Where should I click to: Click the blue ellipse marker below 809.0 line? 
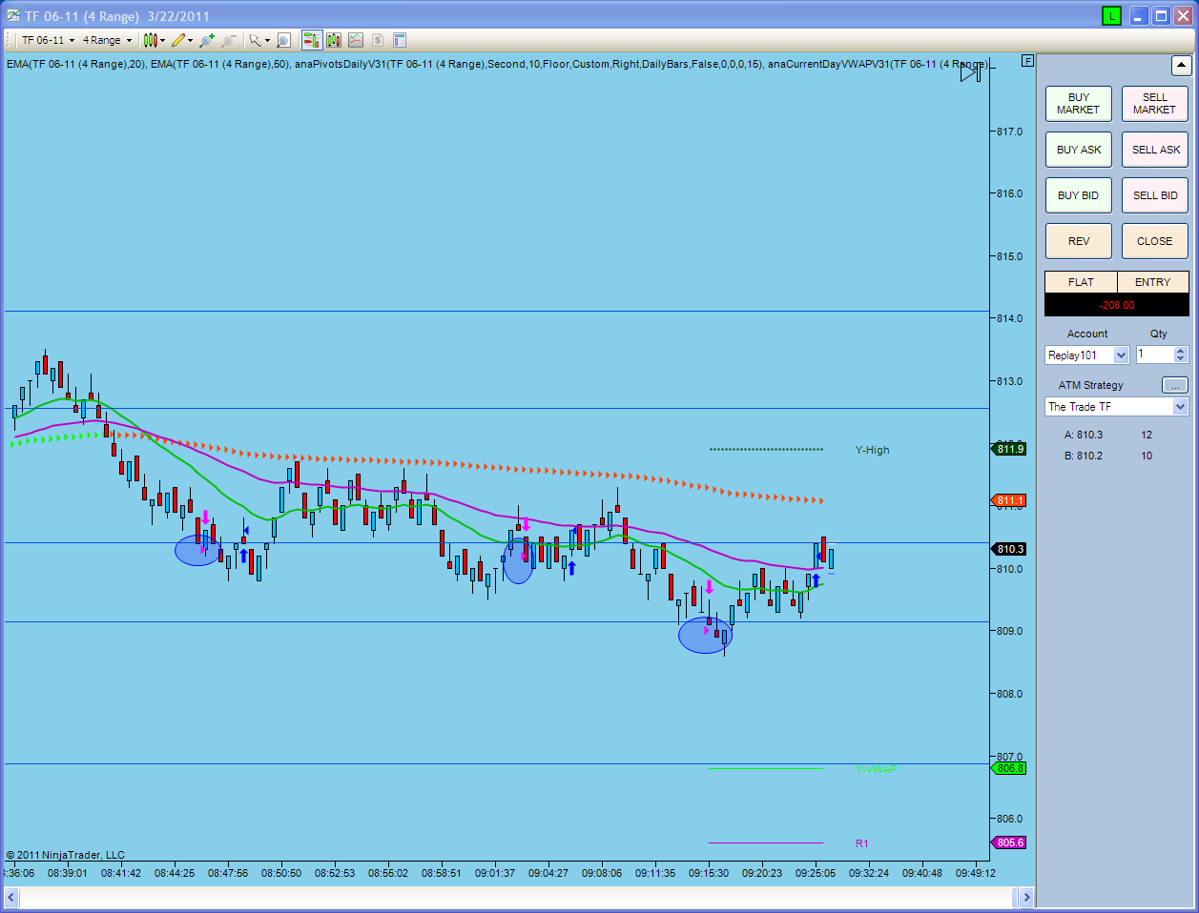(705, 636)
